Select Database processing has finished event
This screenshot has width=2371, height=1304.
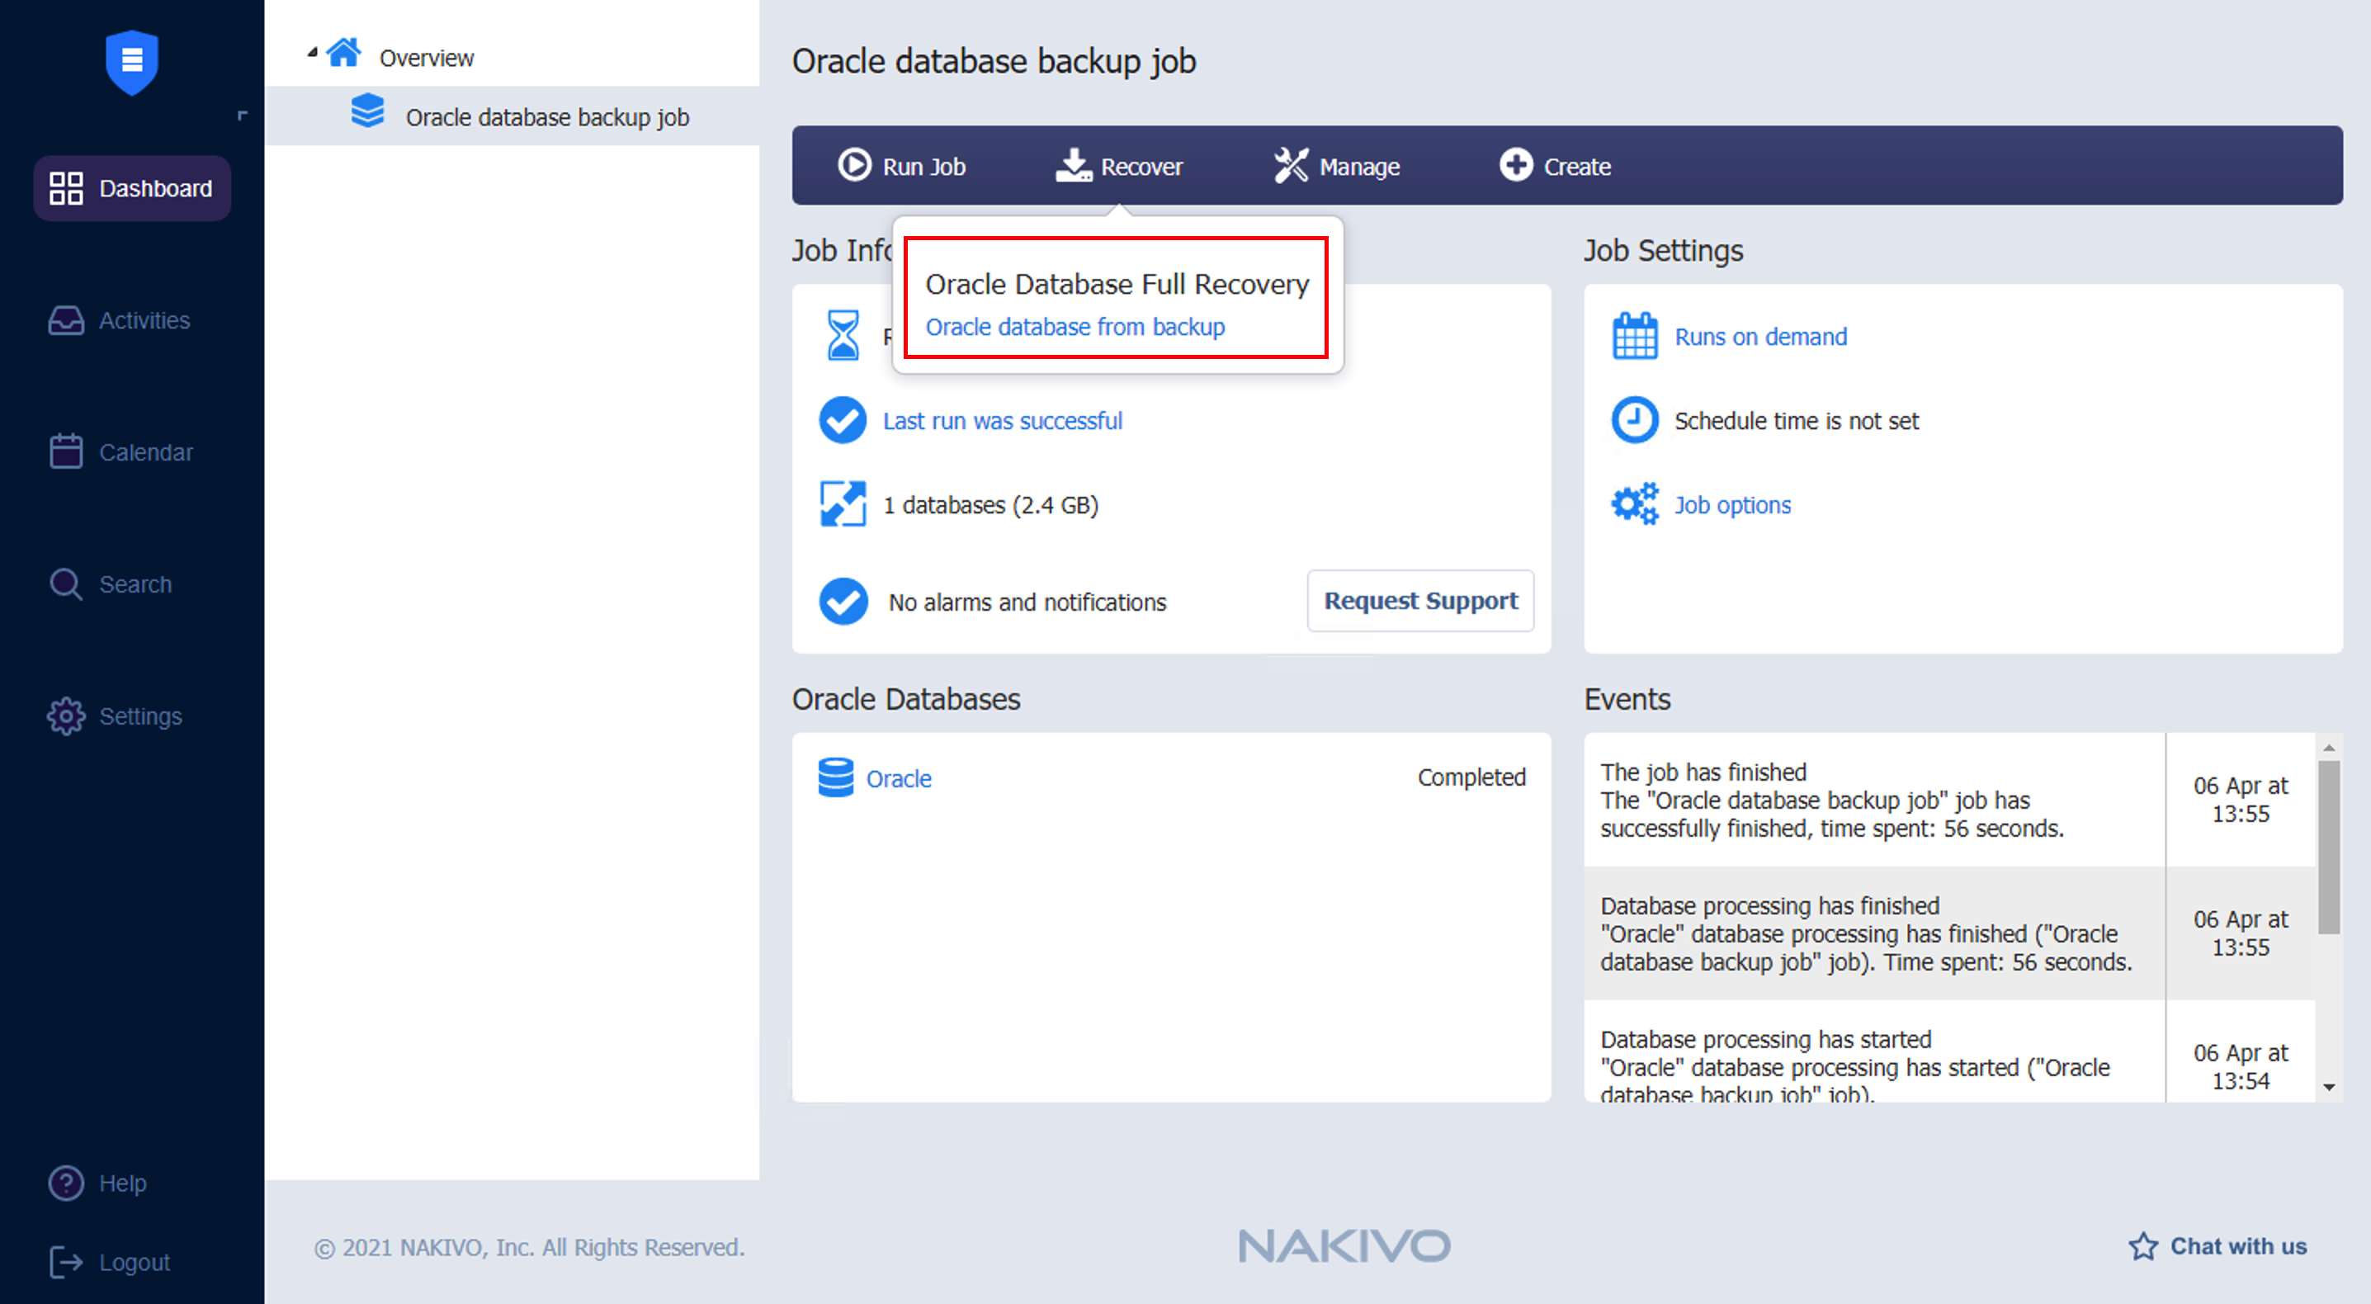point(1949,933)
